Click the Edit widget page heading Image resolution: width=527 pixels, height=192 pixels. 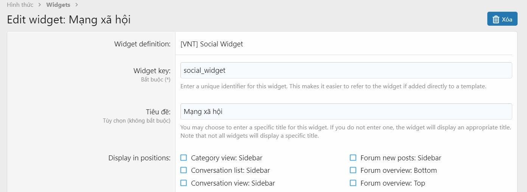click(69, 20)
